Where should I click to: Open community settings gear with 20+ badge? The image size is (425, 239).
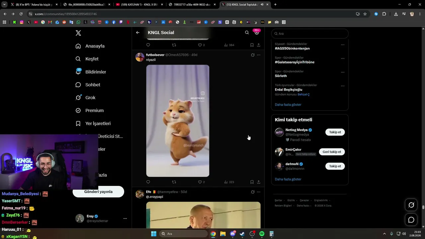[x=257, y=32]
